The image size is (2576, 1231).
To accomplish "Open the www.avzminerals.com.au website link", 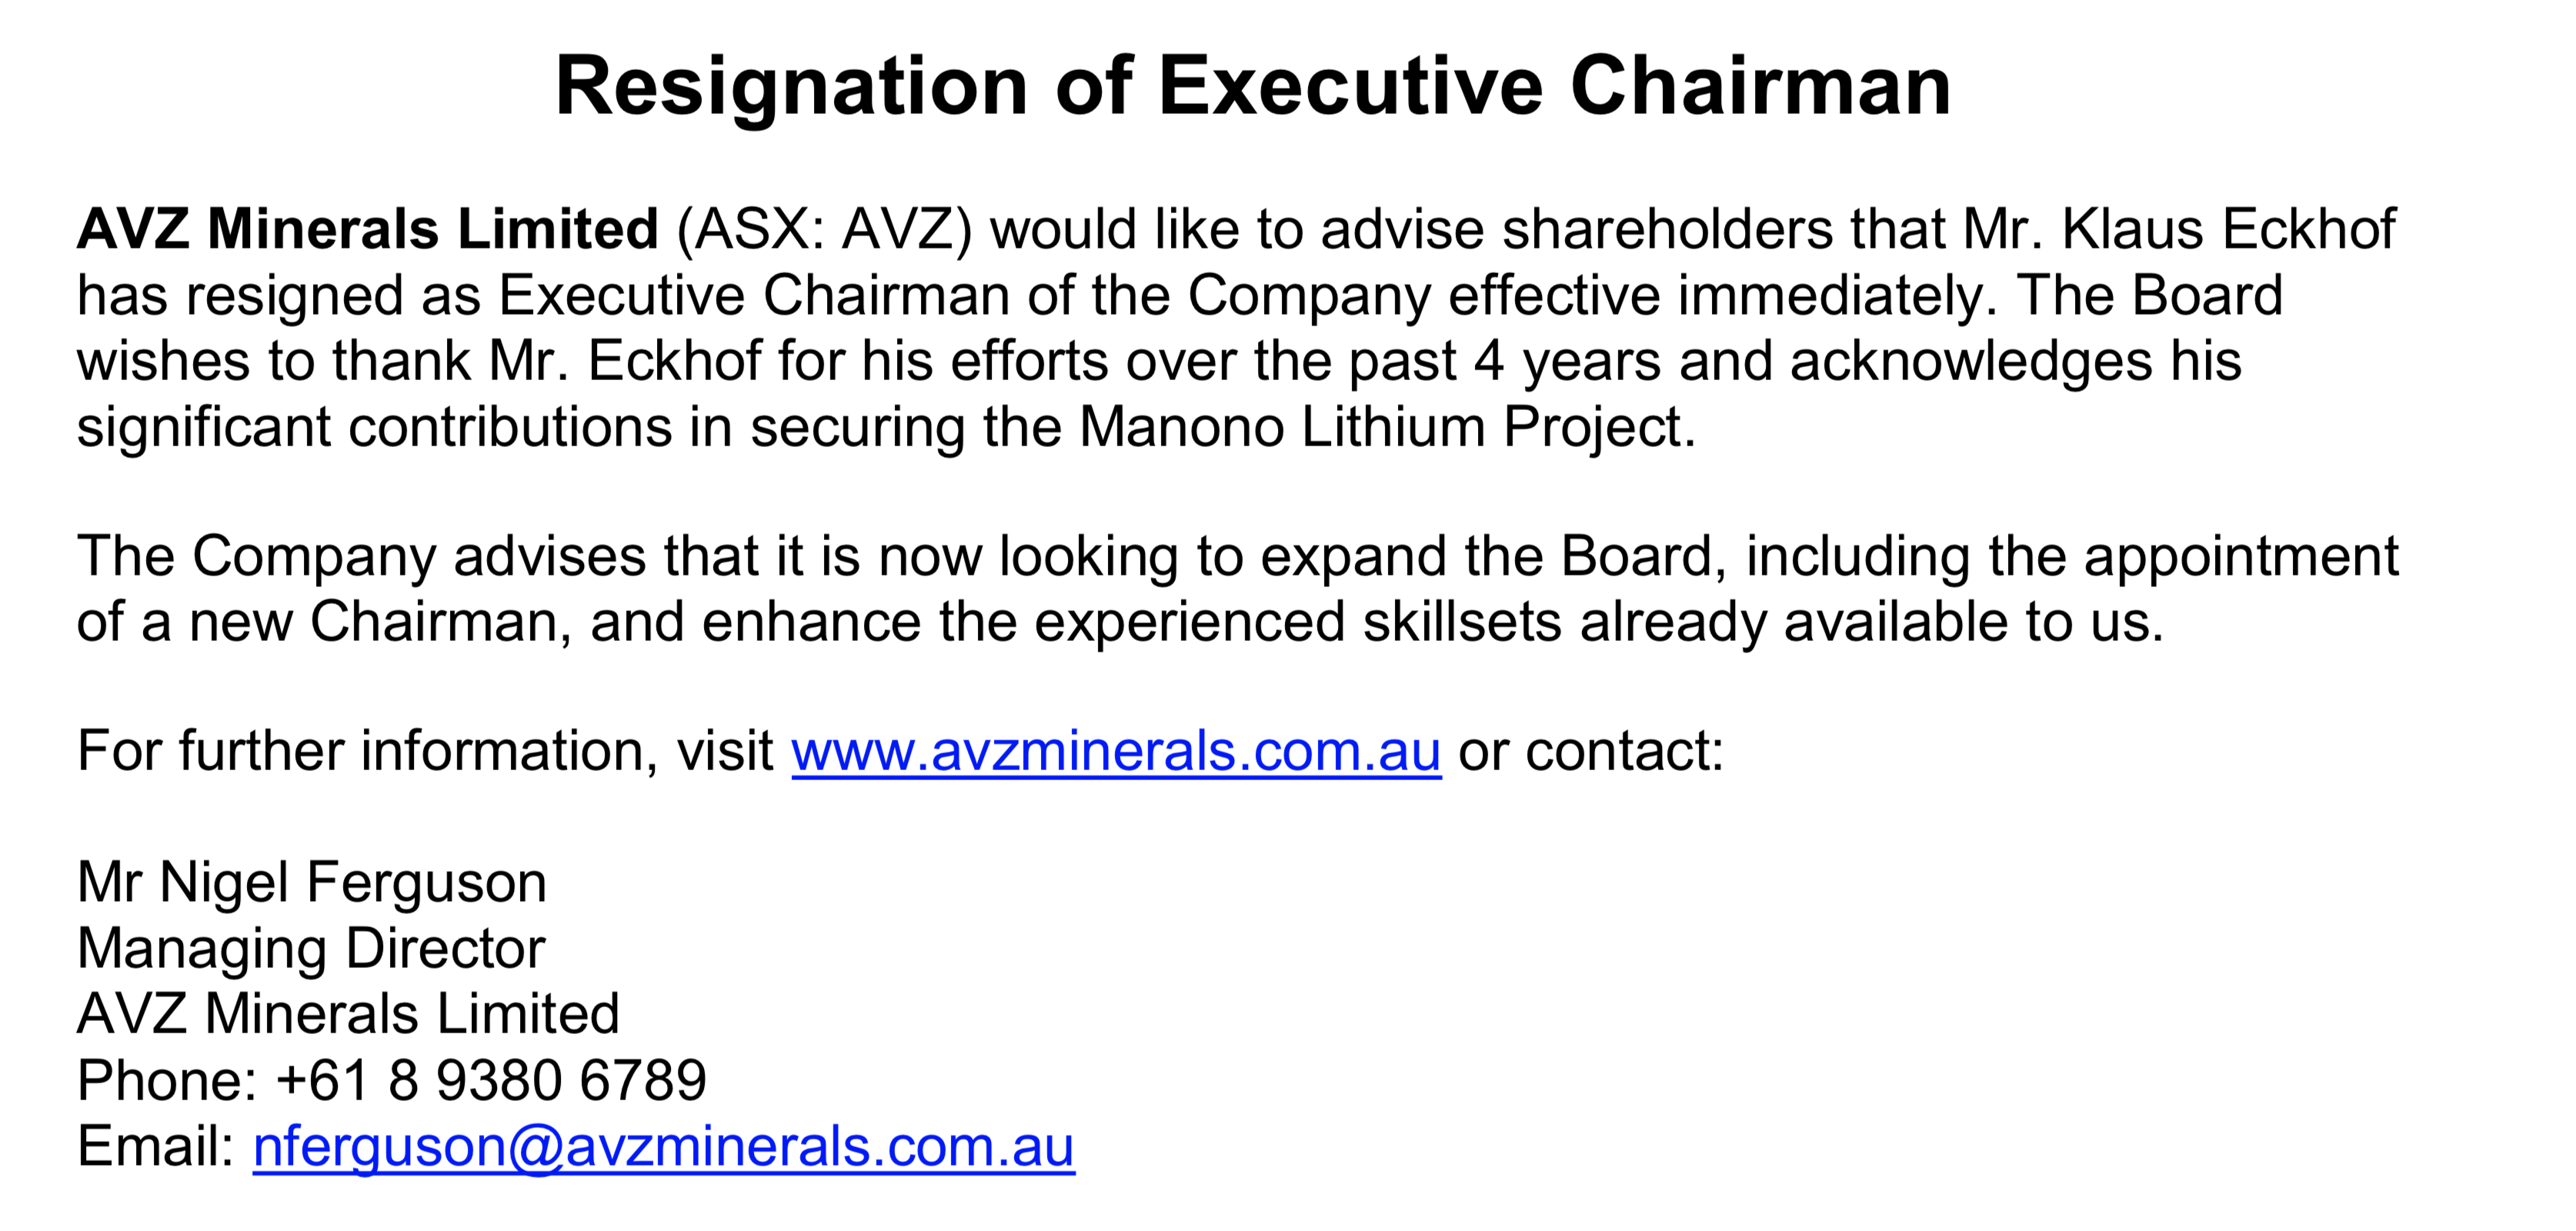I will tap(1116, 751).
